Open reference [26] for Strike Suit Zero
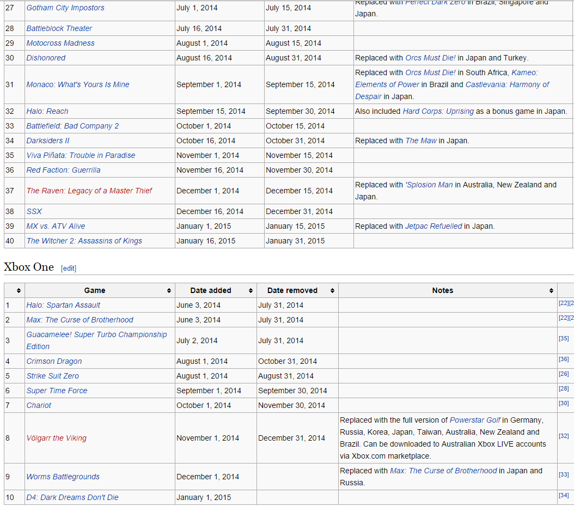The width and height of the screenshot is (574, 512). click(x=564, y=374)
